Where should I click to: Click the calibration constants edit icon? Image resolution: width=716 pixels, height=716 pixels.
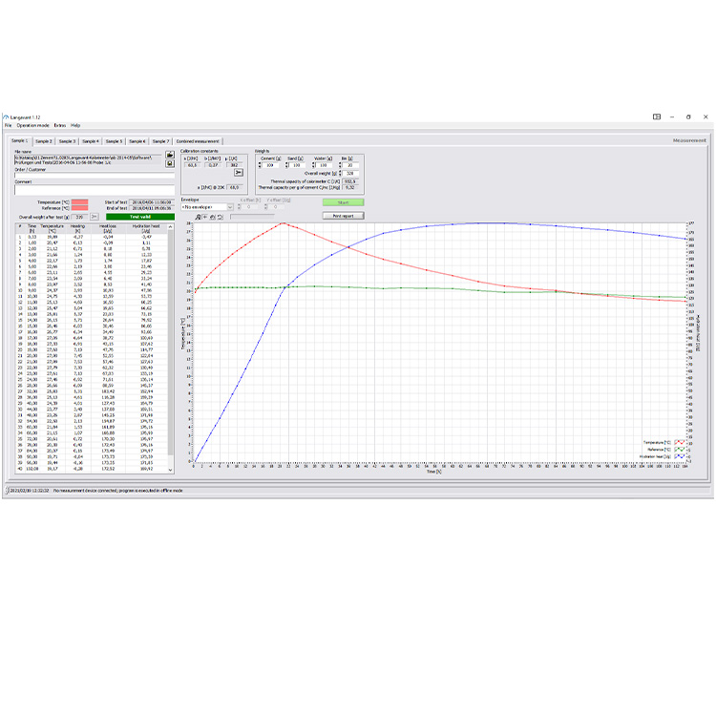point(239,171)
